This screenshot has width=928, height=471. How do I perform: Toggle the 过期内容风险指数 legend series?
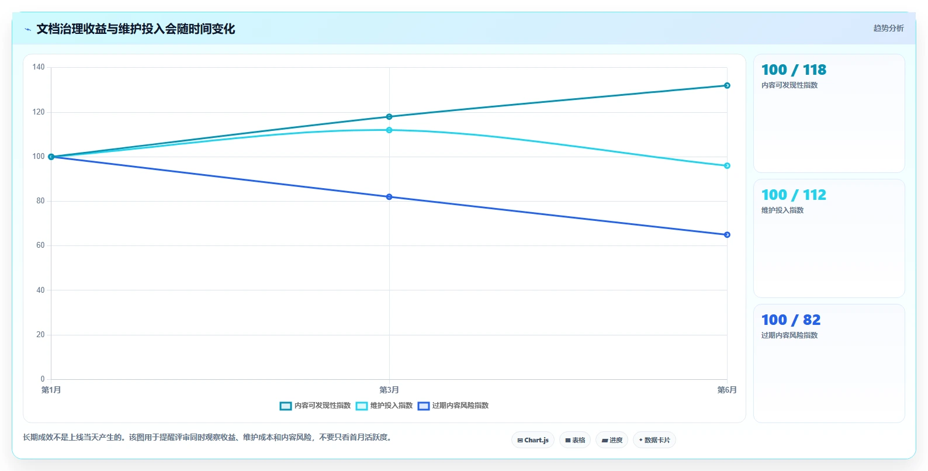453,406
